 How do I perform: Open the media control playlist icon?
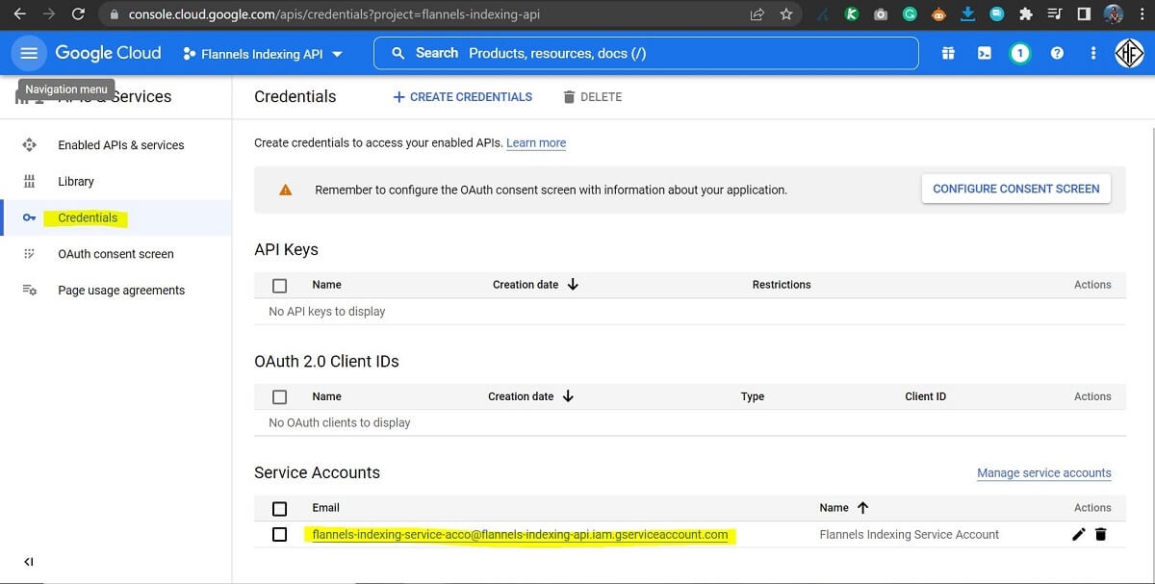click(1055, 14)
